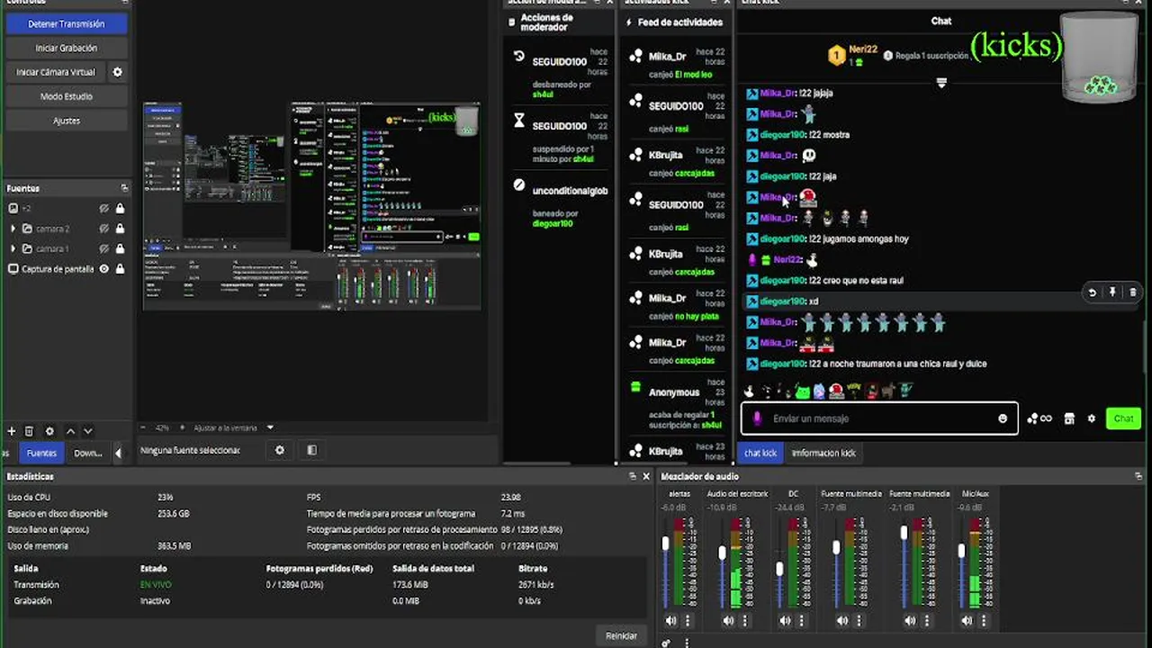Toggle visibility of +2 source

(x=104, y=208)
